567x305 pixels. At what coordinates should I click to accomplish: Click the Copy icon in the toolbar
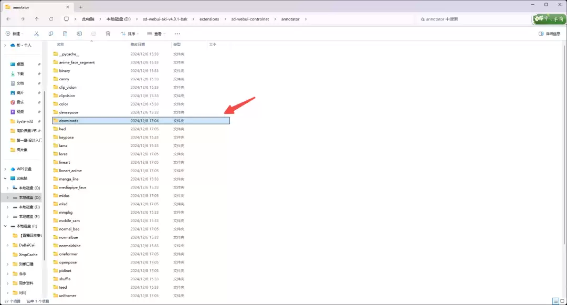[x=51, y=34]
